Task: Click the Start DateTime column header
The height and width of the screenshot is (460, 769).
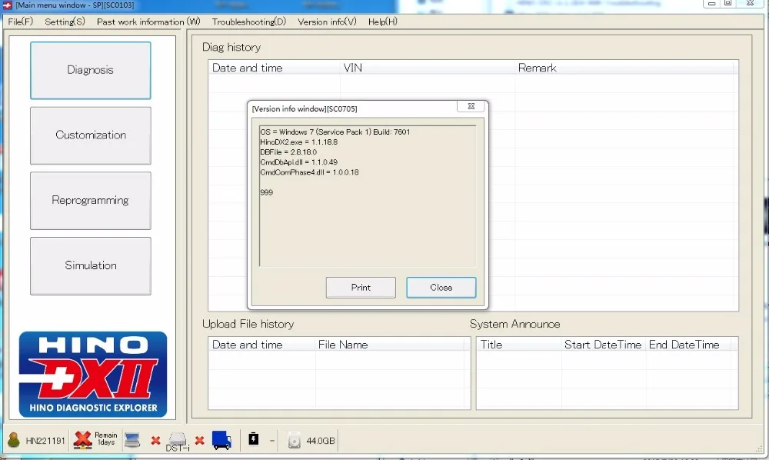Action: pyautogui.click(x=603, y=345)
